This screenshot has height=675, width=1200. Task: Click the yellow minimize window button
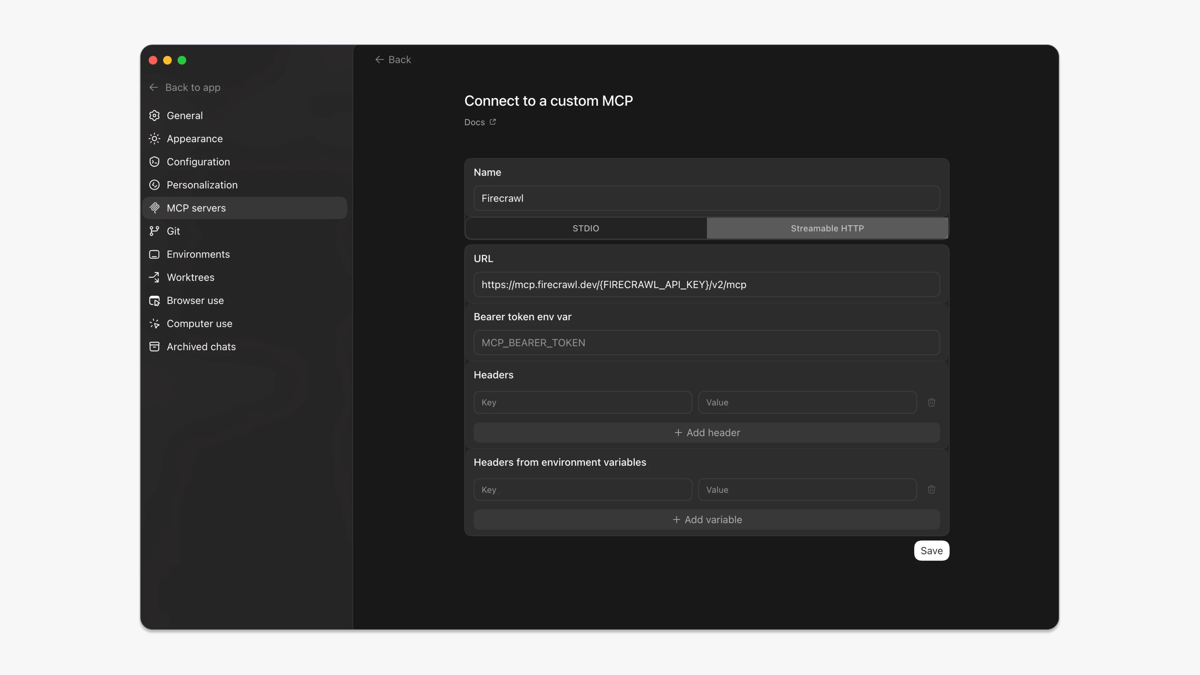coord(167,60)
